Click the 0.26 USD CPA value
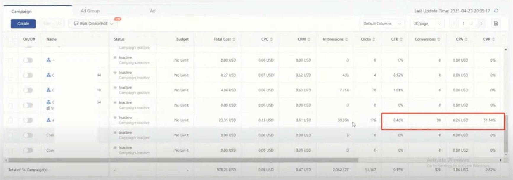This screenshot has width=513, height=180. tap(460, 120)
